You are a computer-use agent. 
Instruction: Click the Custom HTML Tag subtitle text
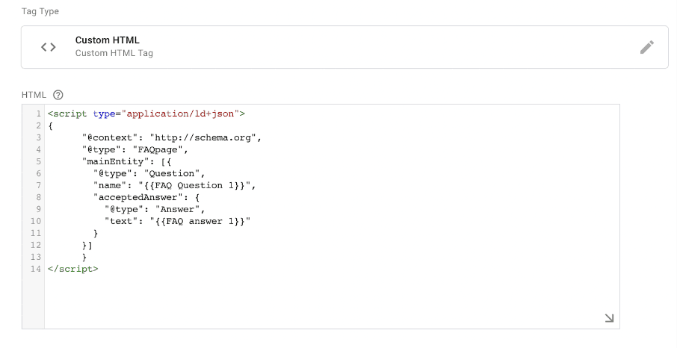tap(114, 53)
